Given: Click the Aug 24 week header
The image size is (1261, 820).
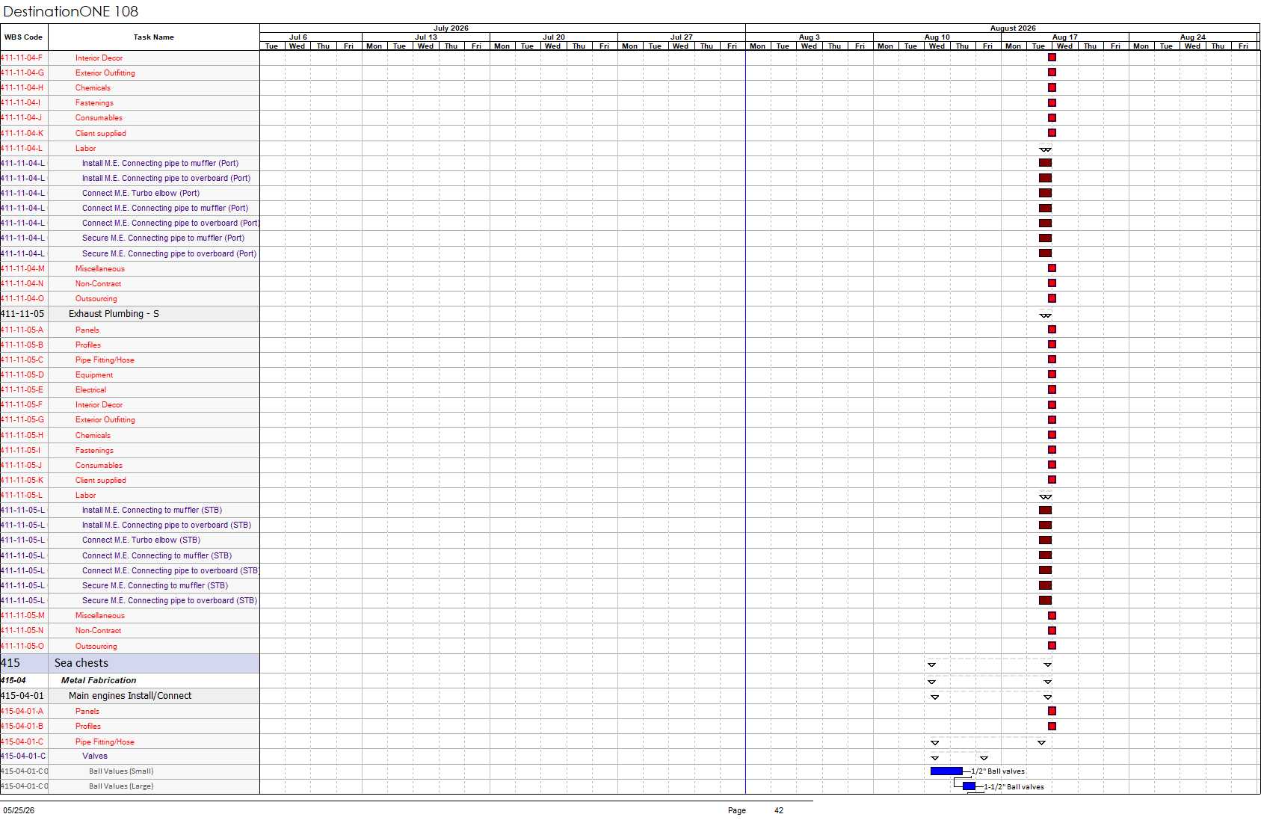Looking at the screenshot, I should point(1193,37).
